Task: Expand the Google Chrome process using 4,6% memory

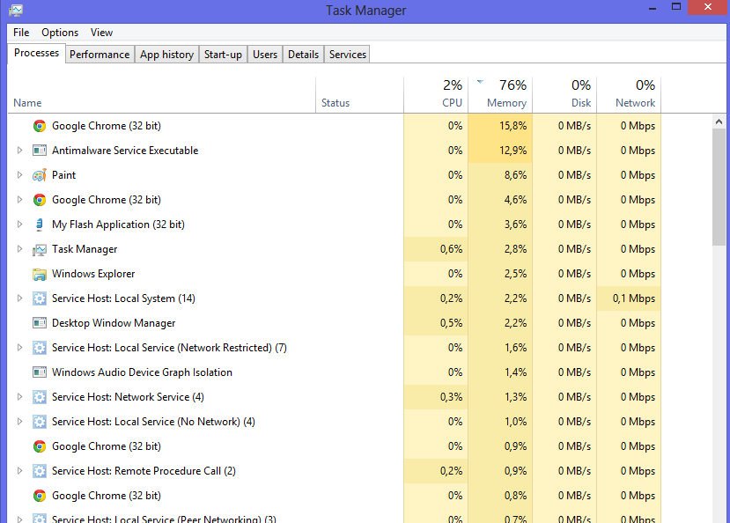Action: pyautogui.click(x=19, y=200)
